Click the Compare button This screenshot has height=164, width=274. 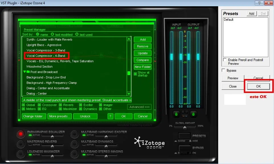(x=143, y=60)
